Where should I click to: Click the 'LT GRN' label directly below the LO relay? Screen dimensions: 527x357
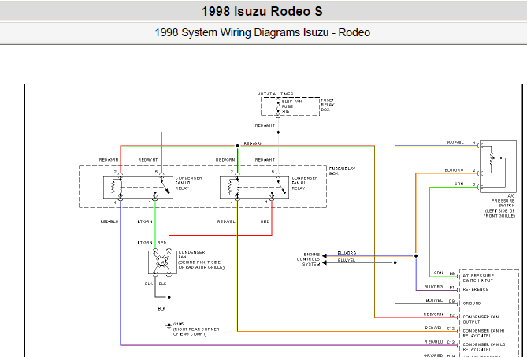[x=145, y=221]
